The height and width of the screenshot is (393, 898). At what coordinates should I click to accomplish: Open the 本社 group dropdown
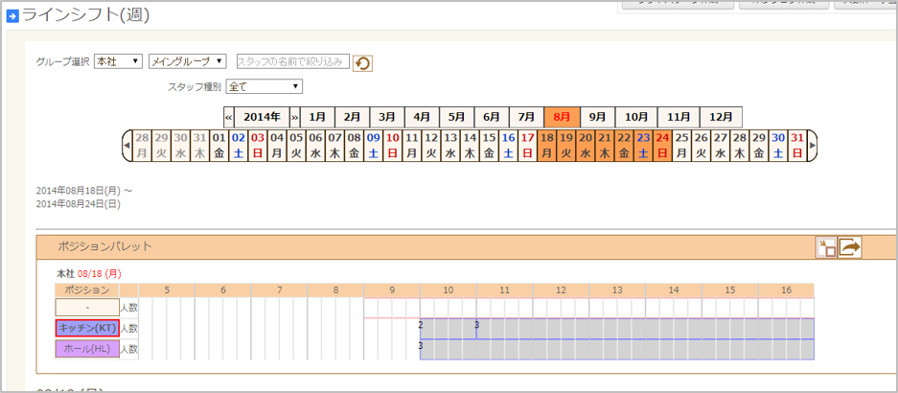point(118,61)
